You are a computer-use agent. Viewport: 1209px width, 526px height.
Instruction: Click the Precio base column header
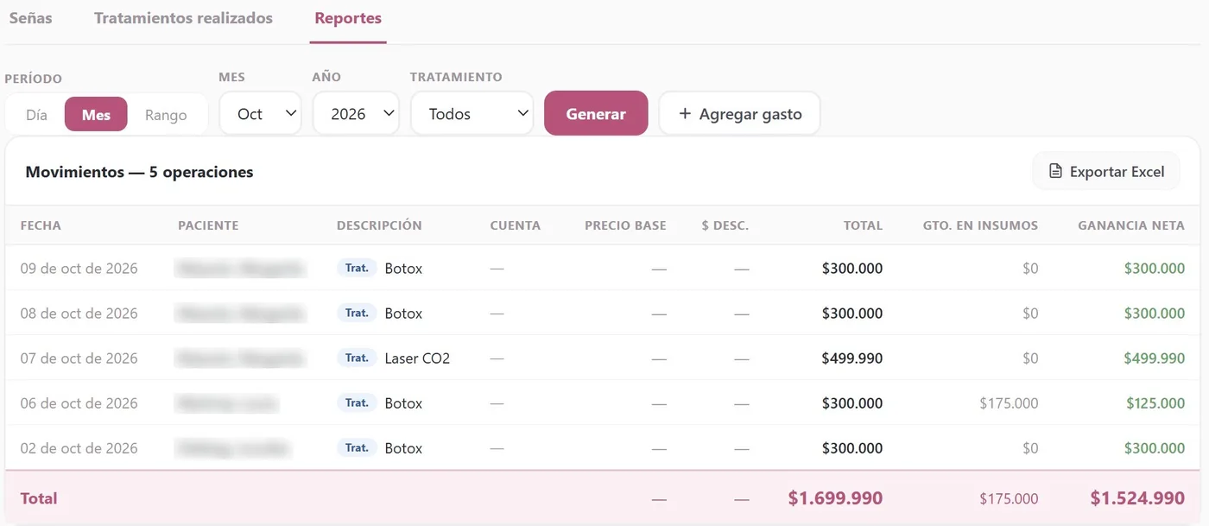point(625,225)
